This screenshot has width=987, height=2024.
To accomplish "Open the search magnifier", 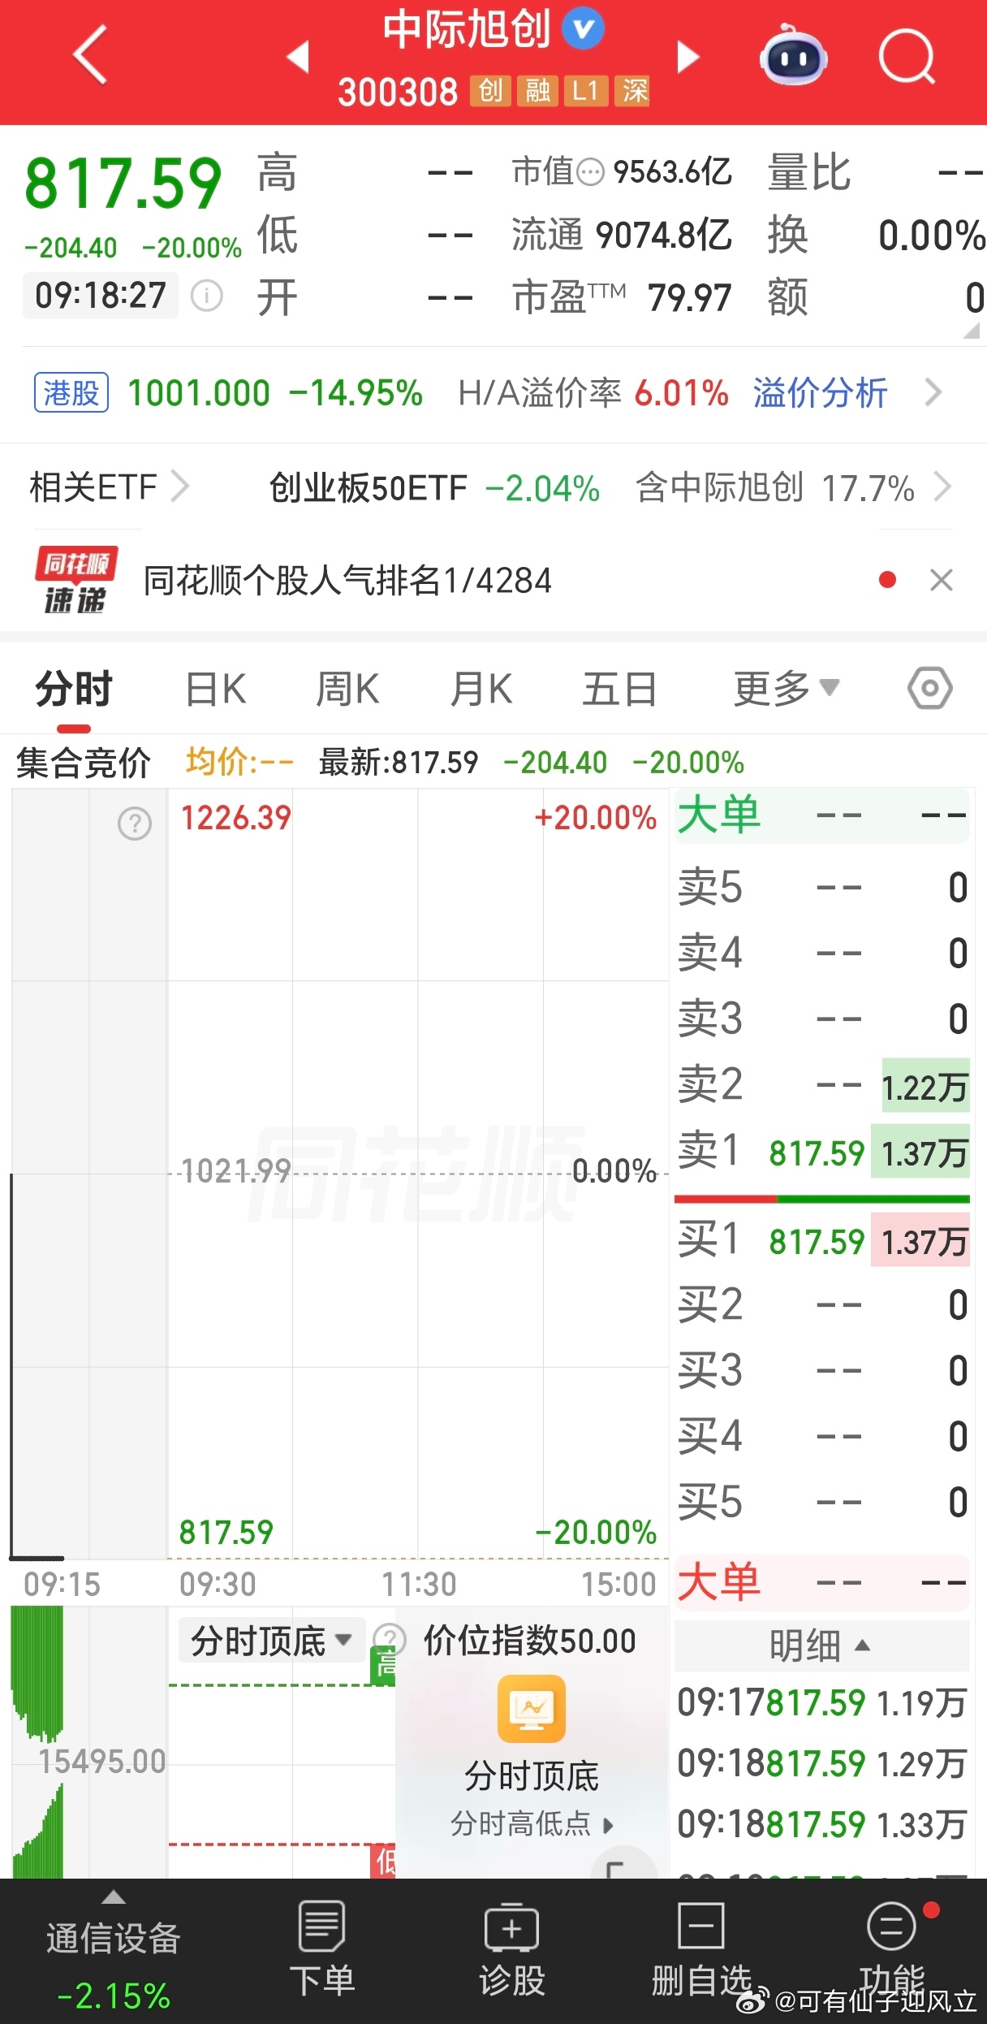I will [907, 56].
